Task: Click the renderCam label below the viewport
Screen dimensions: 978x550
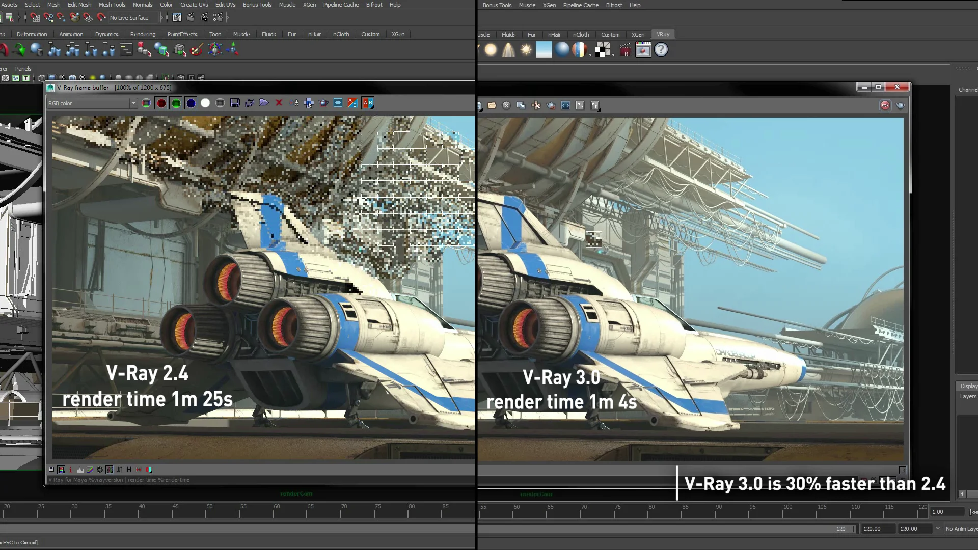Action: [x=295, y=493]
